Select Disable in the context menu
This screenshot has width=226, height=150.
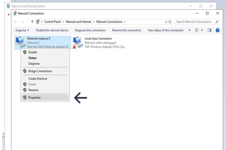33,52
